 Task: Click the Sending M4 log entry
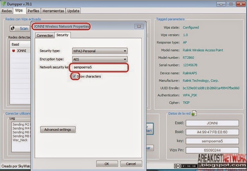(x=22, y=128)
